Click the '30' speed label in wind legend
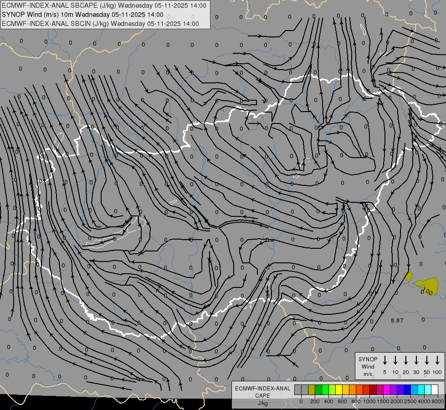 [416, 372]
